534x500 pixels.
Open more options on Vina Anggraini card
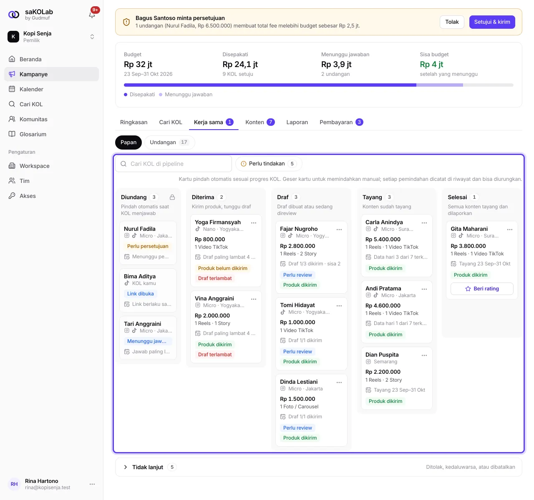254,299
